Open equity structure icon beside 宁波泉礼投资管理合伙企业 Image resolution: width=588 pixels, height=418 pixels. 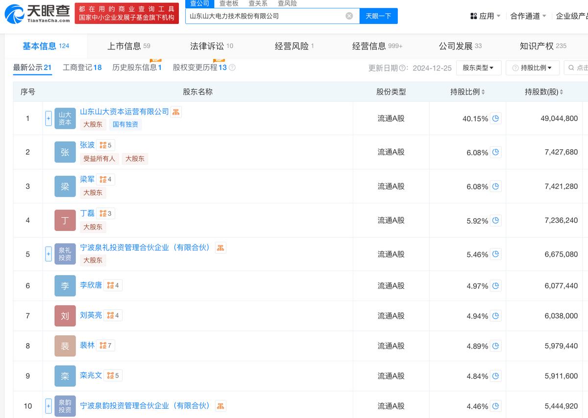[220, 248]
